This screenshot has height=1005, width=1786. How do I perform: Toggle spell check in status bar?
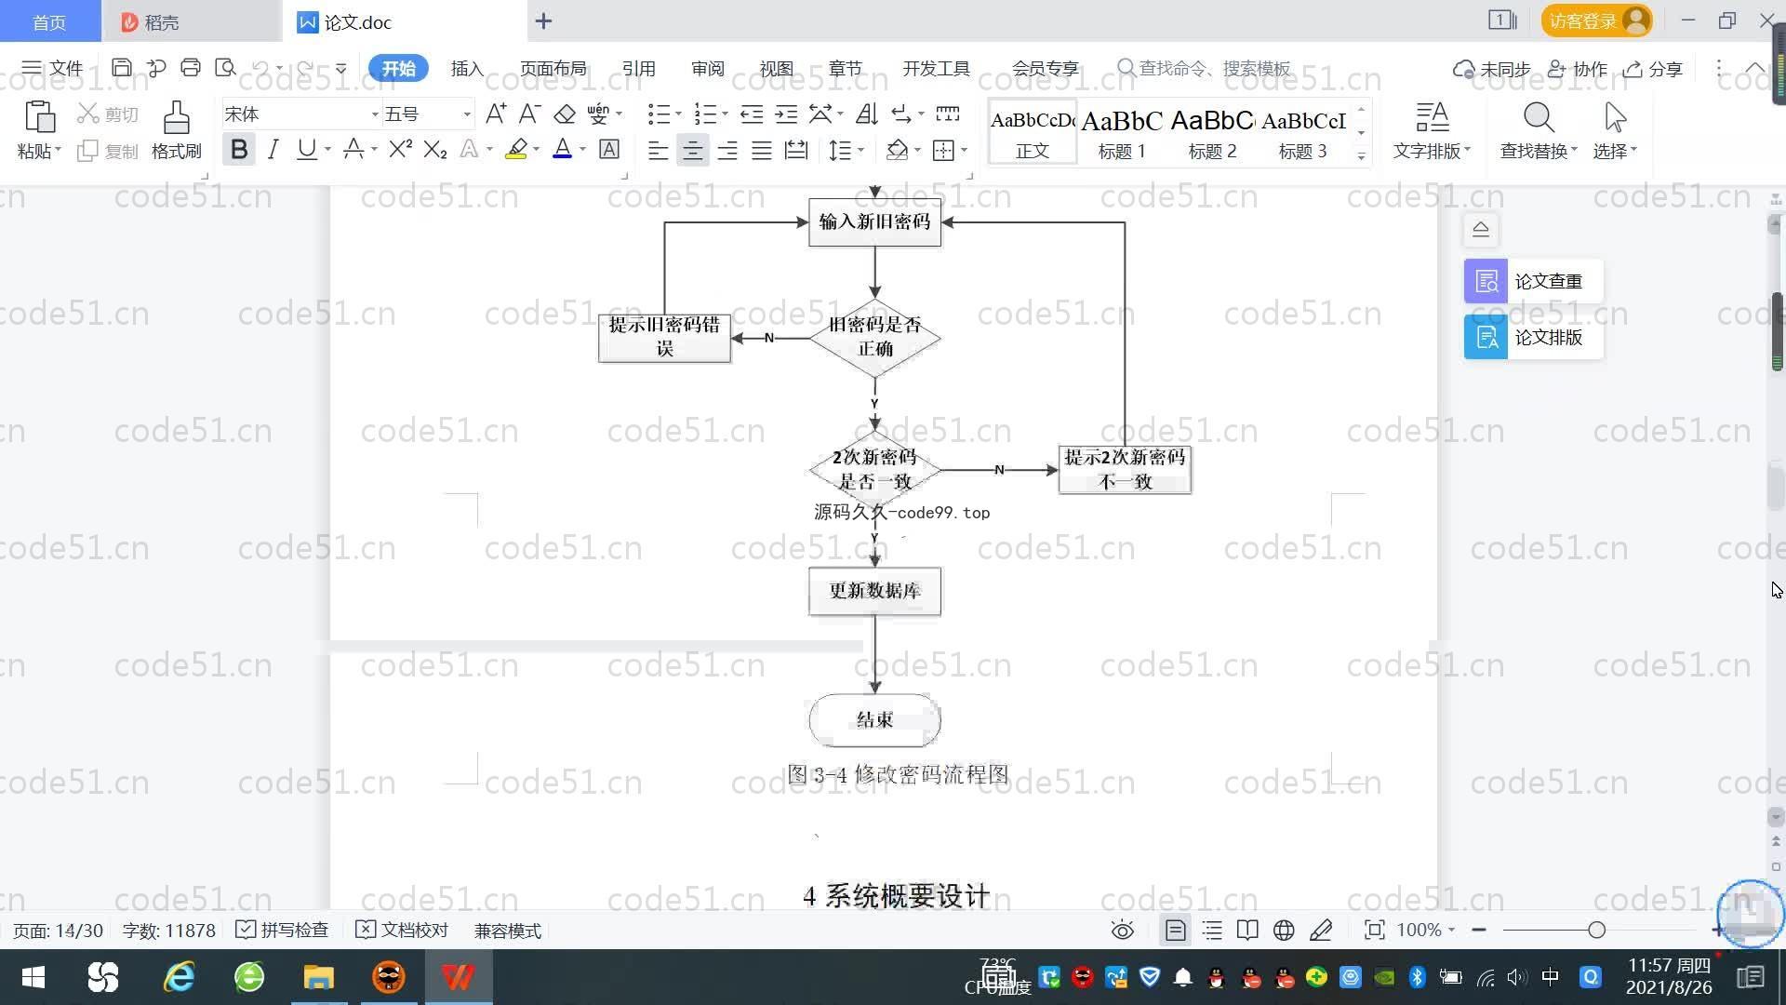pos(282,930)
